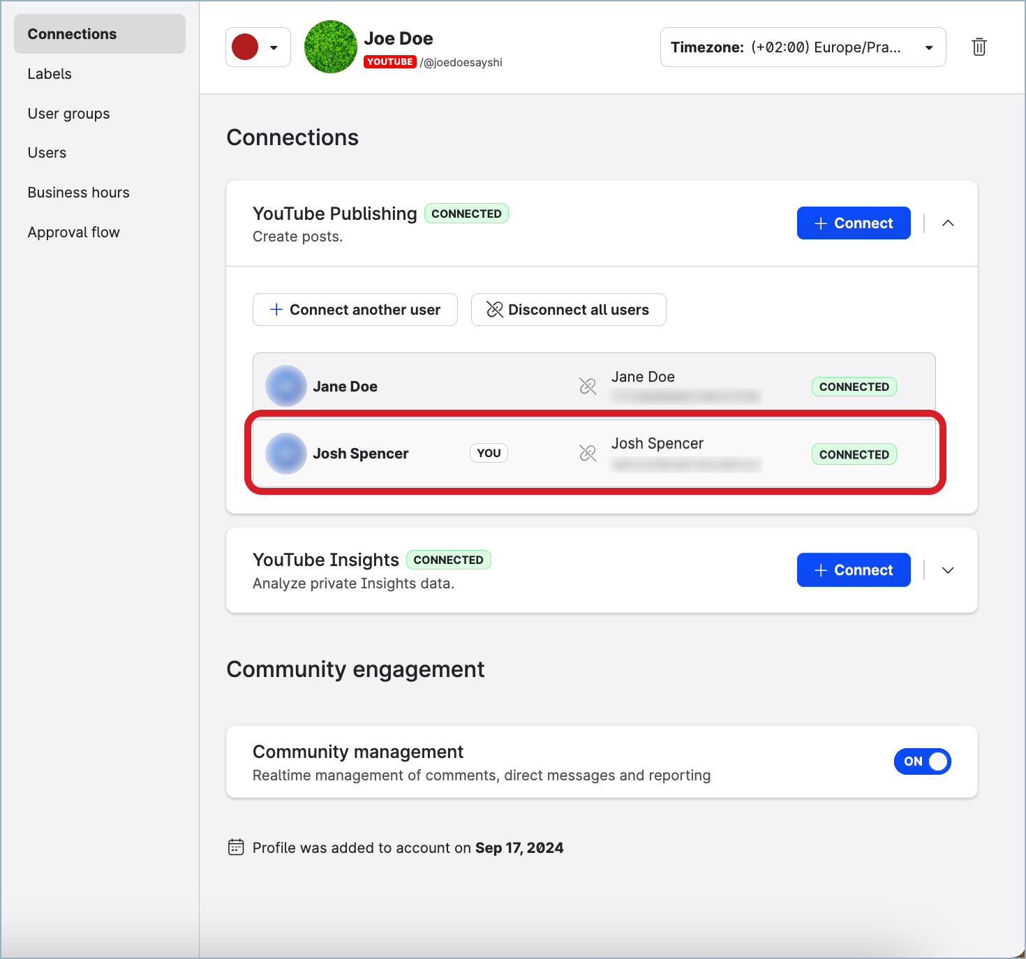Click the YOU badge next to Josh Spencer
This screenshot has height=959, width=1026.
coord(489,453)
